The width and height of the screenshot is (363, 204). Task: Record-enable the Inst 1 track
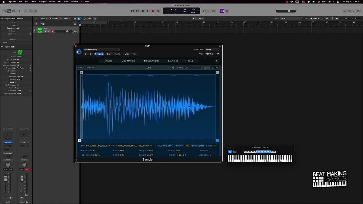tap(52, 31)
